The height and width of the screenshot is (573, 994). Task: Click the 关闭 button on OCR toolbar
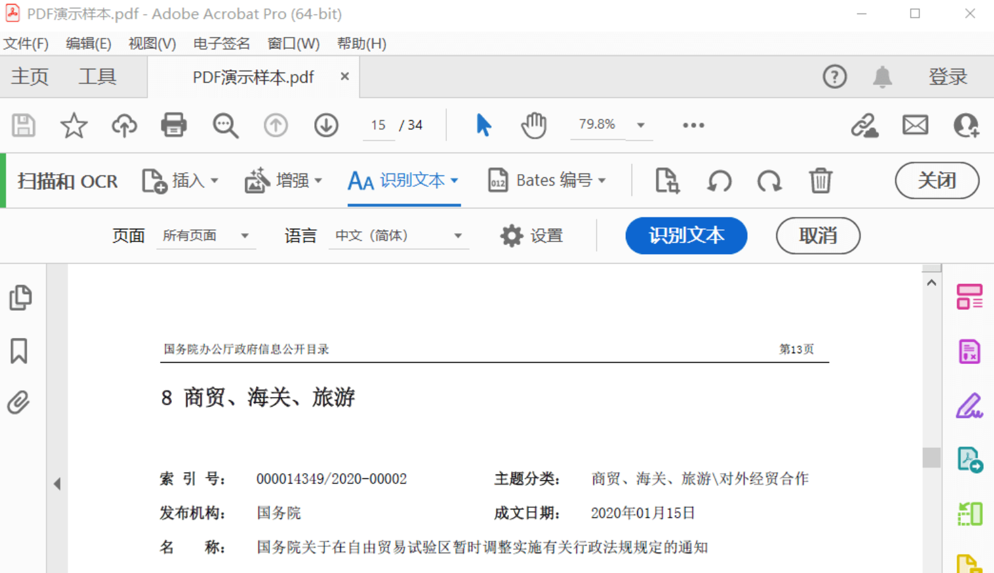point(937,180)
